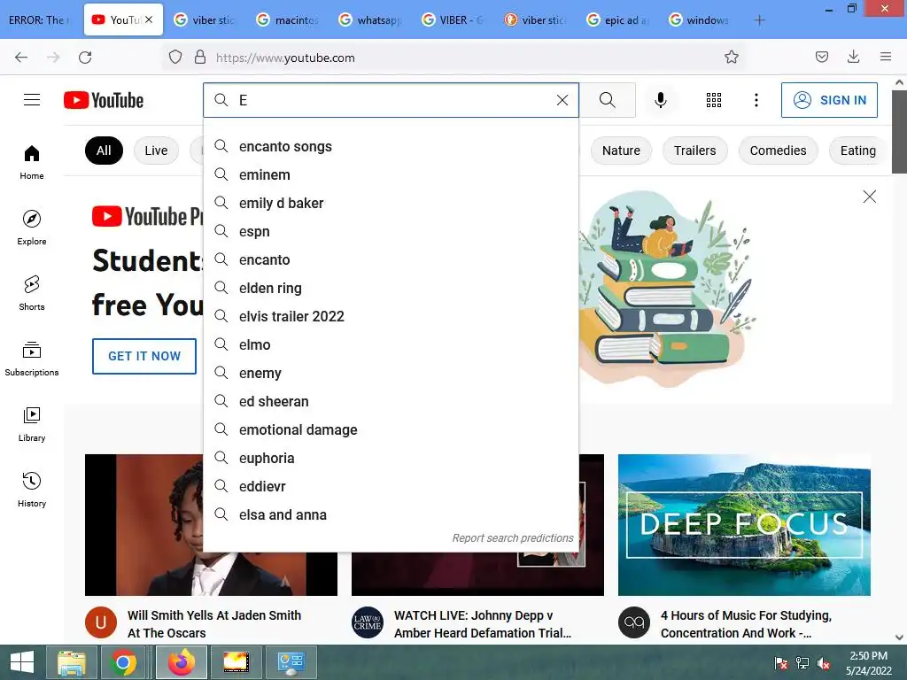Open a new browser tab with plus

click(759, 20)
